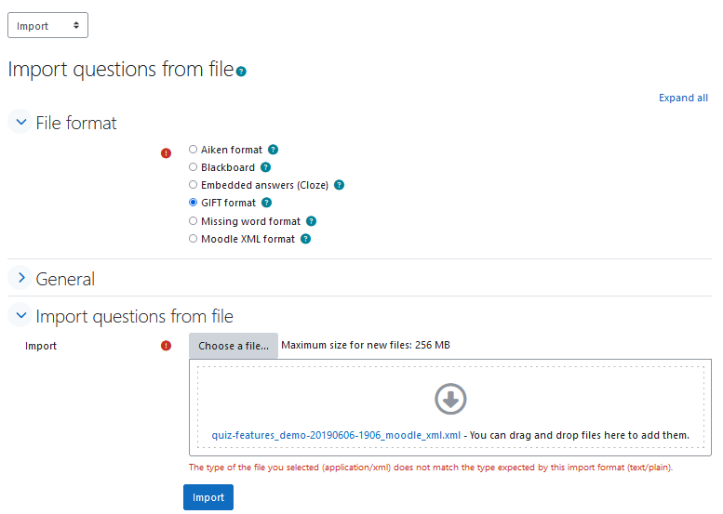
Task: Show help for Embedded answers (Cloze)
Action: coord(339,185)
